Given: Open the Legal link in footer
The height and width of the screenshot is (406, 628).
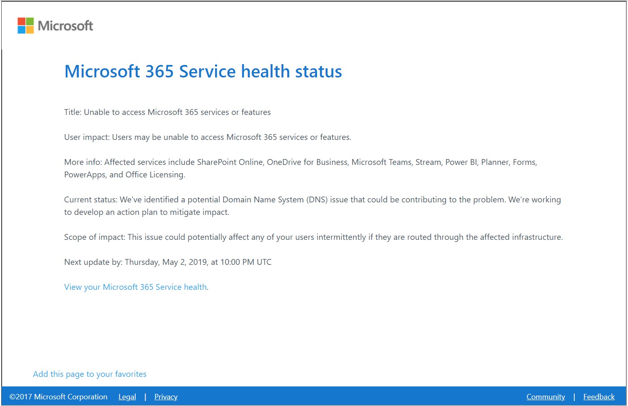Looking at the screenshot, I should [x=127, y=397].
